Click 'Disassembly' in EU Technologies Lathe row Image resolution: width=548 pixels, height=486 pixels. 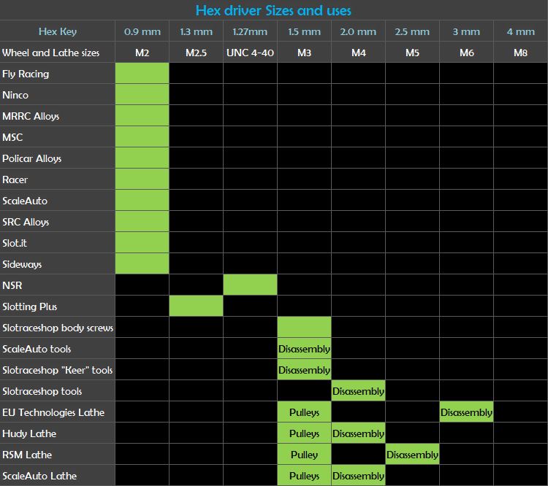(466, 412)
